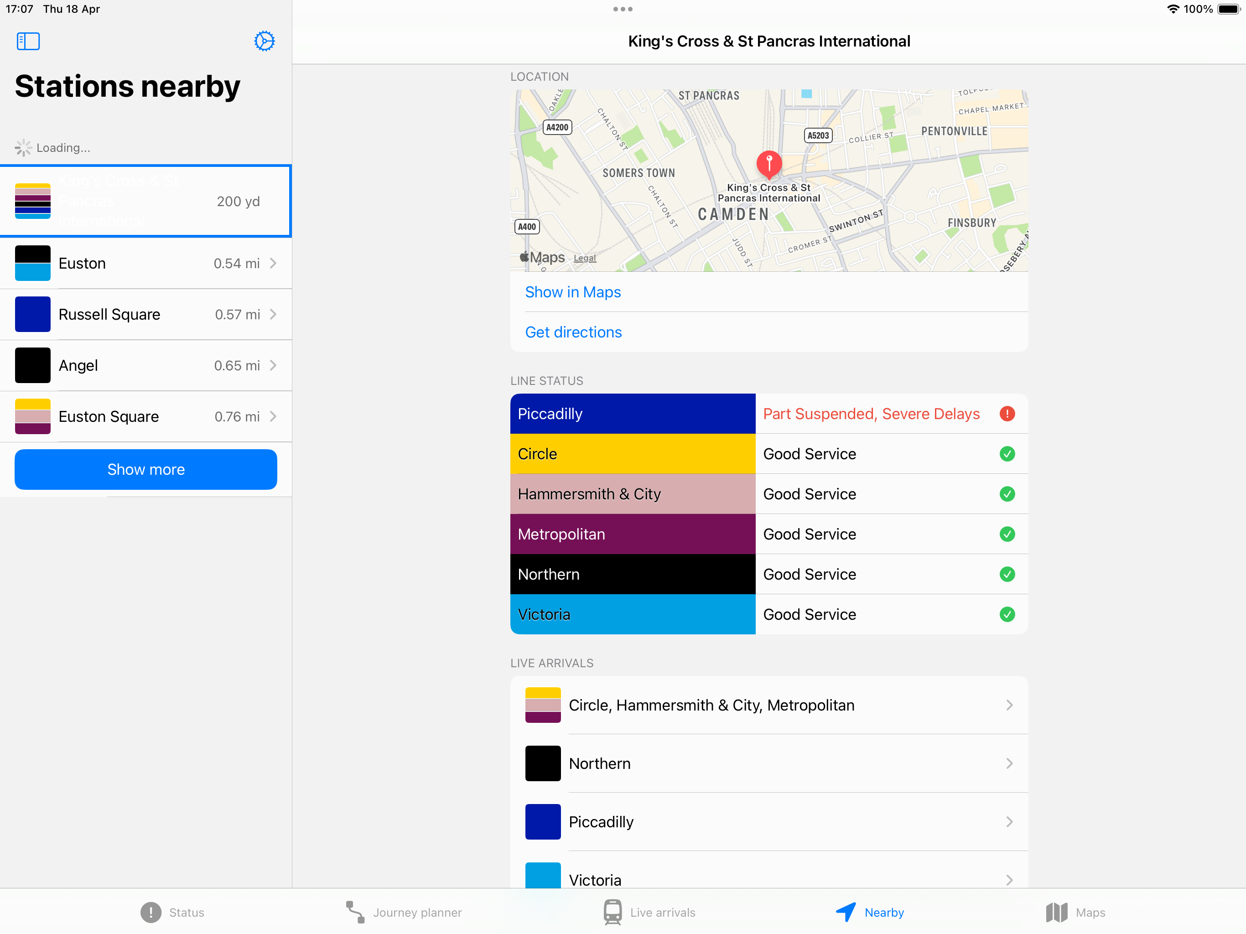Tap Piccadilly severe delays warning icon
1246x934 pixels.
pyautogui.click(x=1007, y=414)
